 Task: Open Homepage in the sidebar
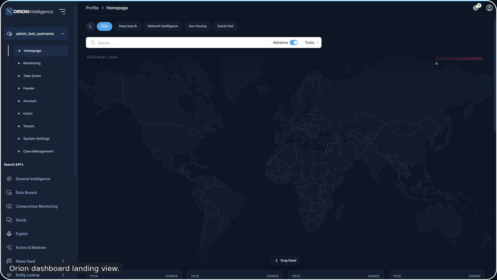click(x=41, y=51)
